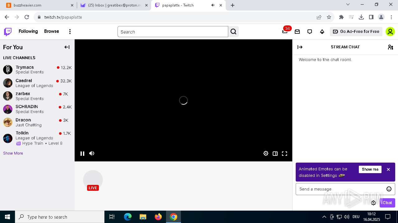Screen dimensions: 398x223
Task: Click the taskbar search box
Action: click(x=60, y=217)
